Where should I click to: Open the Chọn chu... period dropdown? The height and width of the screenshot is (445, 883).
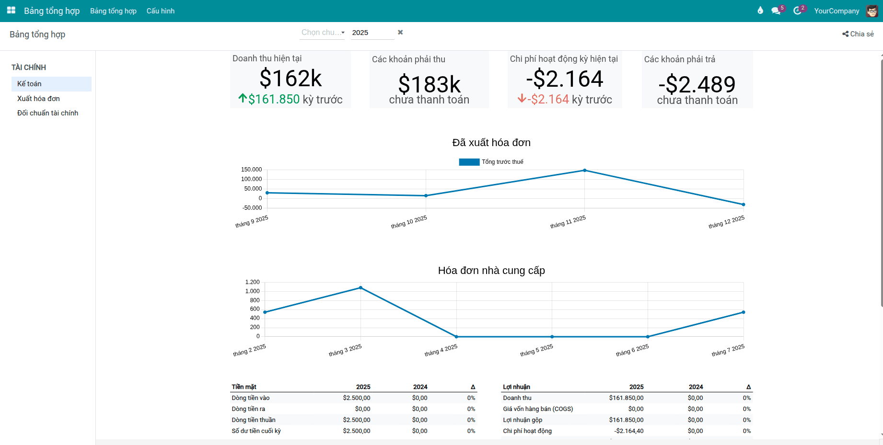pos(322,32)
